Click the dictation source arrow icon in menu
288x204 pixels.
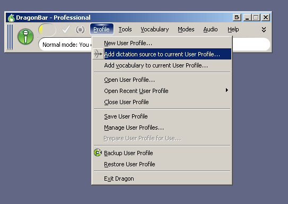[98, 54]
